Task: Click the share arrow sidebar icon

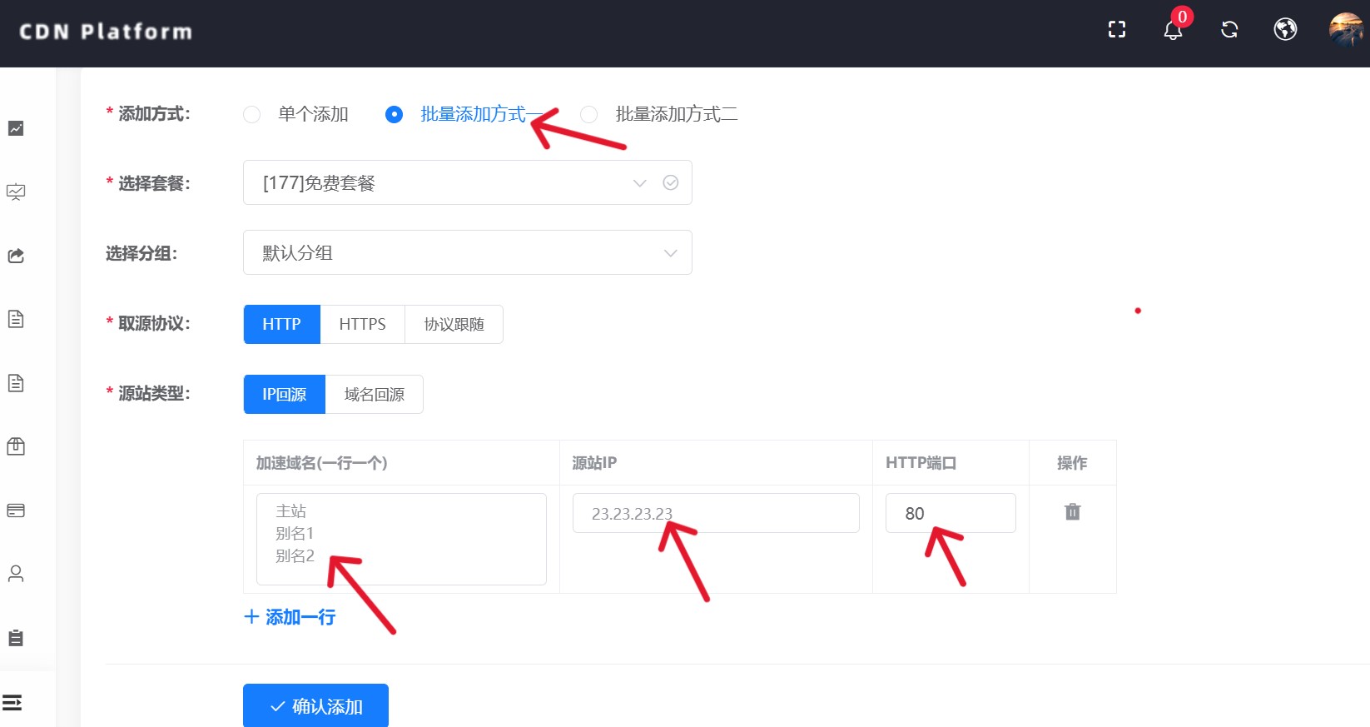Action: (16, 256)
